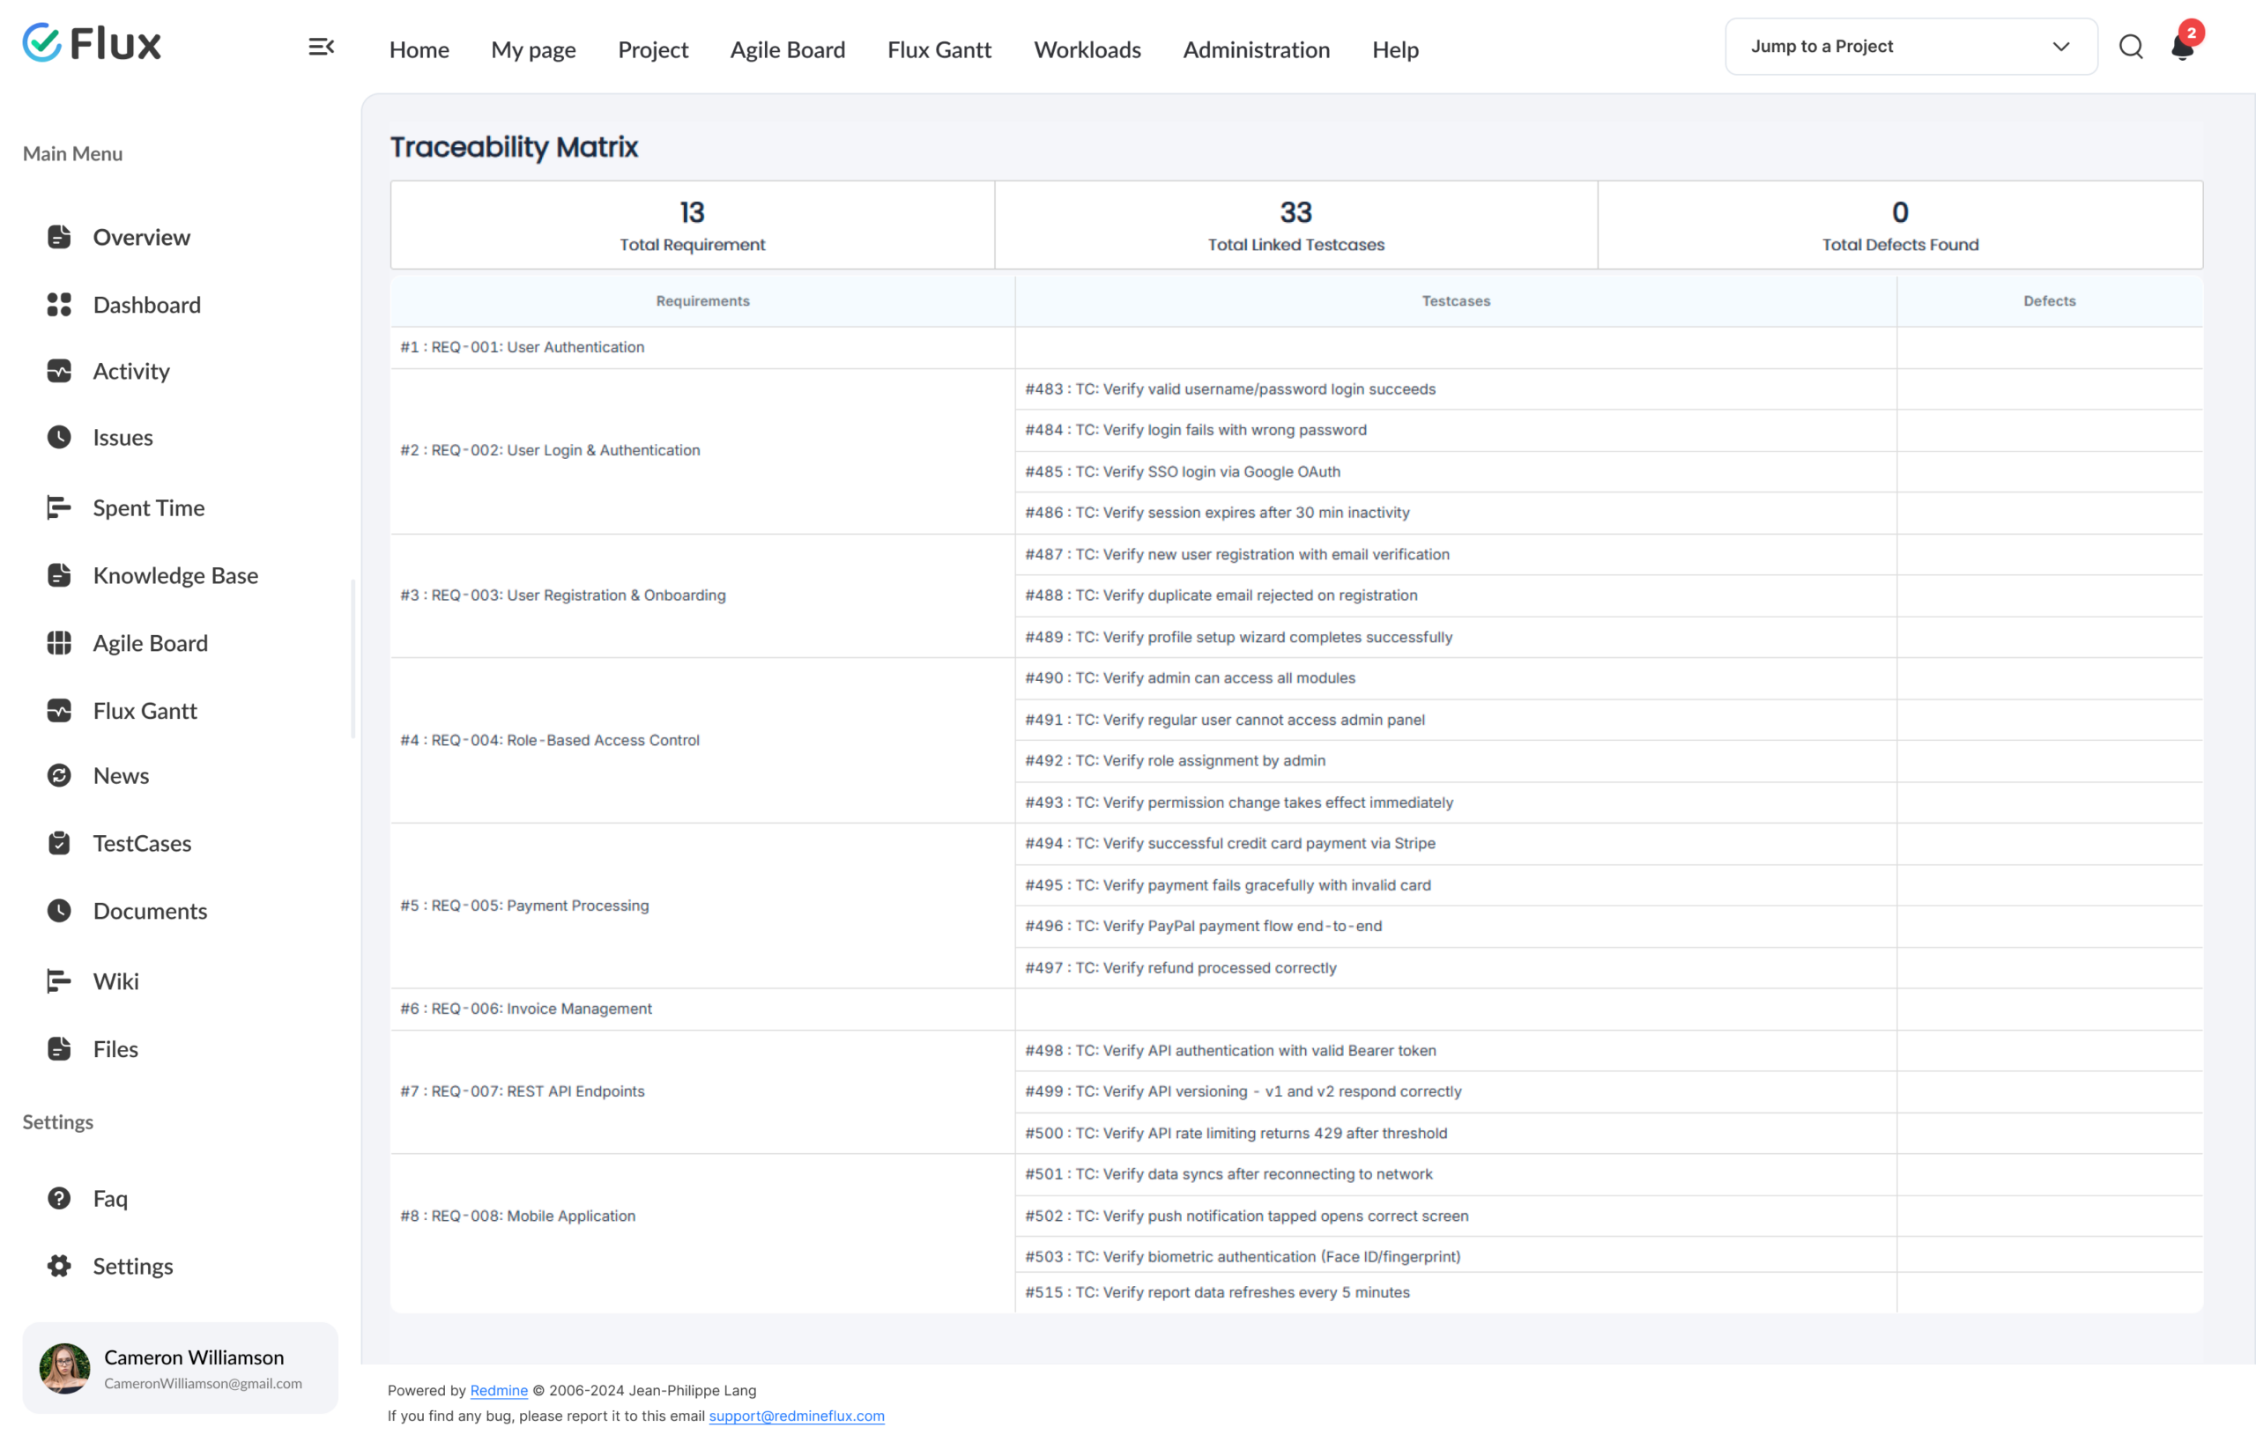
Task: Open testcase #503 biometric authentication
Action: pos(1243,1257)
